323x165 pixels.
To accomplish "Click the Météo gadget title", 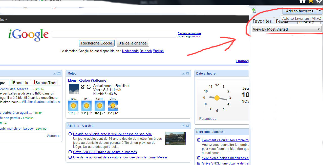I will (72, 74).
